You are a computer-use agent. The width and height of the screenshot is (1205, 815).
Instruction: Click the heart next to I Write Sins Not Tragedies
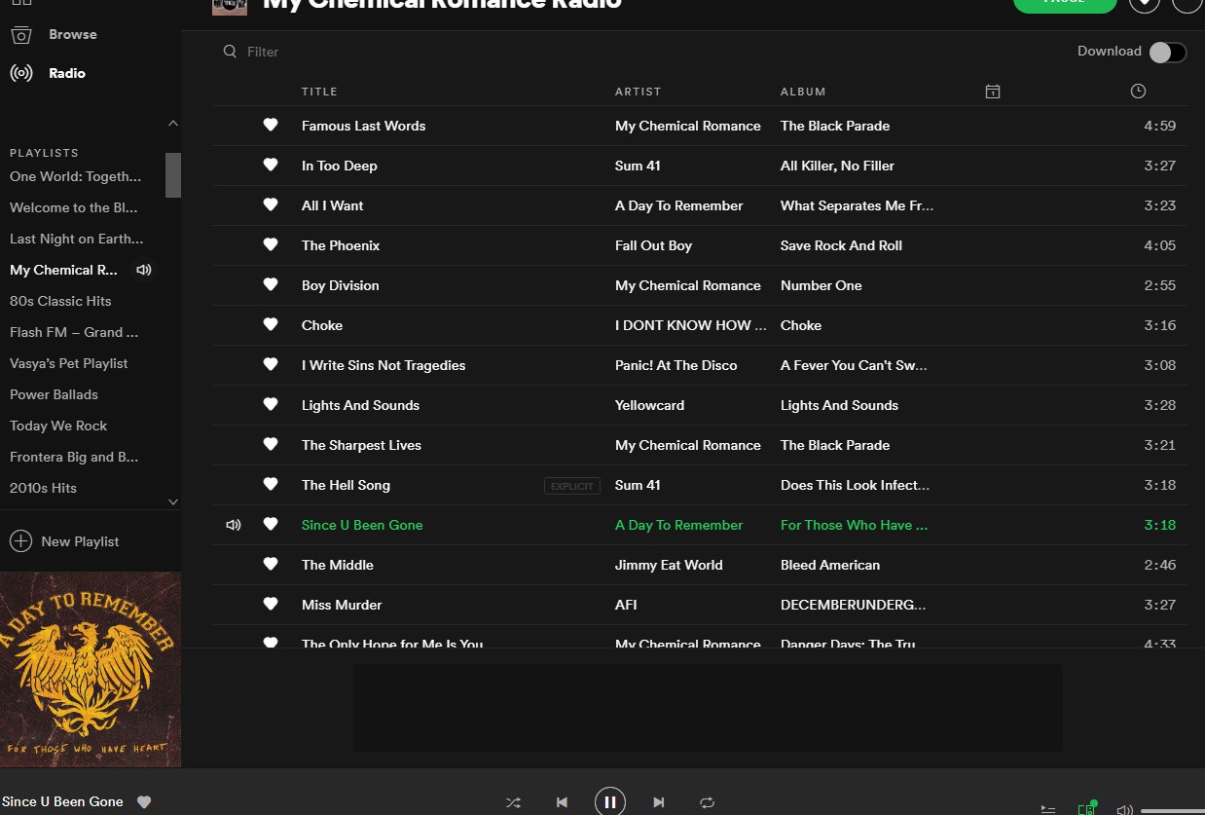point(271,364)
